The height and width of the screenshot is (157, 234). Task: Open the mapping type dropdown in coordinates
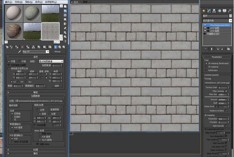[x=51, y=61]
